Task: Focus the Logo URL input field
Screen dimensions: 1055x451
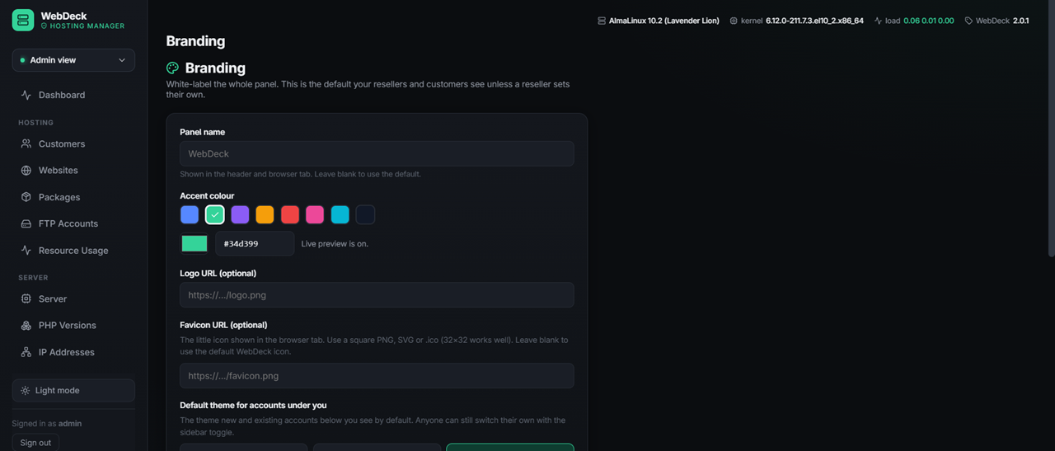Action: click(377, 295)
